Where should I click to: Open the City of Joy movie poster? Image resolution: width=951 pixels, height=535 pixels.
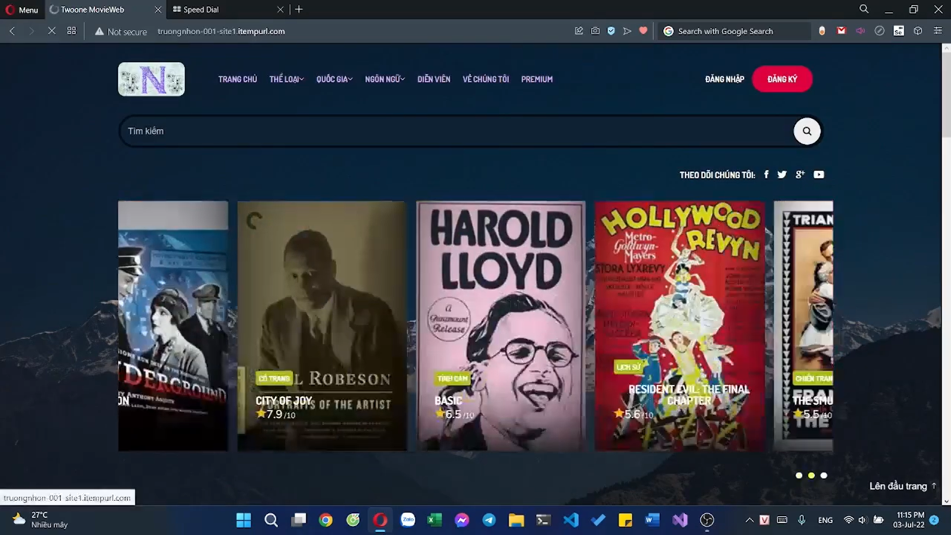click(x=322, y=326)
